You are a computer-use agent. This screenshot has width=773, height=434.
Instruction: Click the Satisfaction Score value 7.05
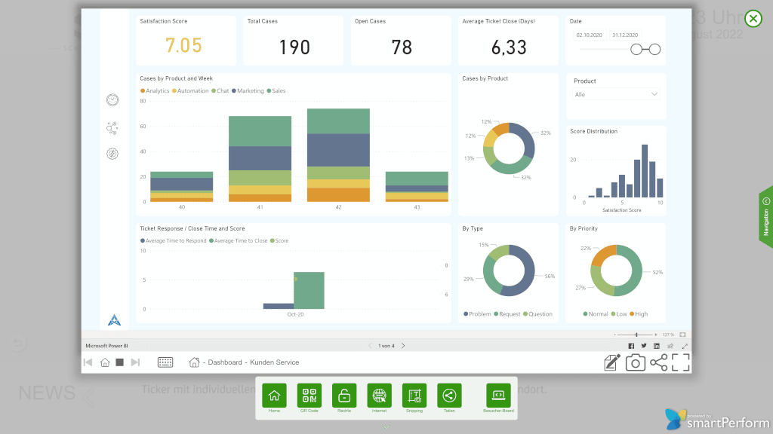(x=183, y=46)
